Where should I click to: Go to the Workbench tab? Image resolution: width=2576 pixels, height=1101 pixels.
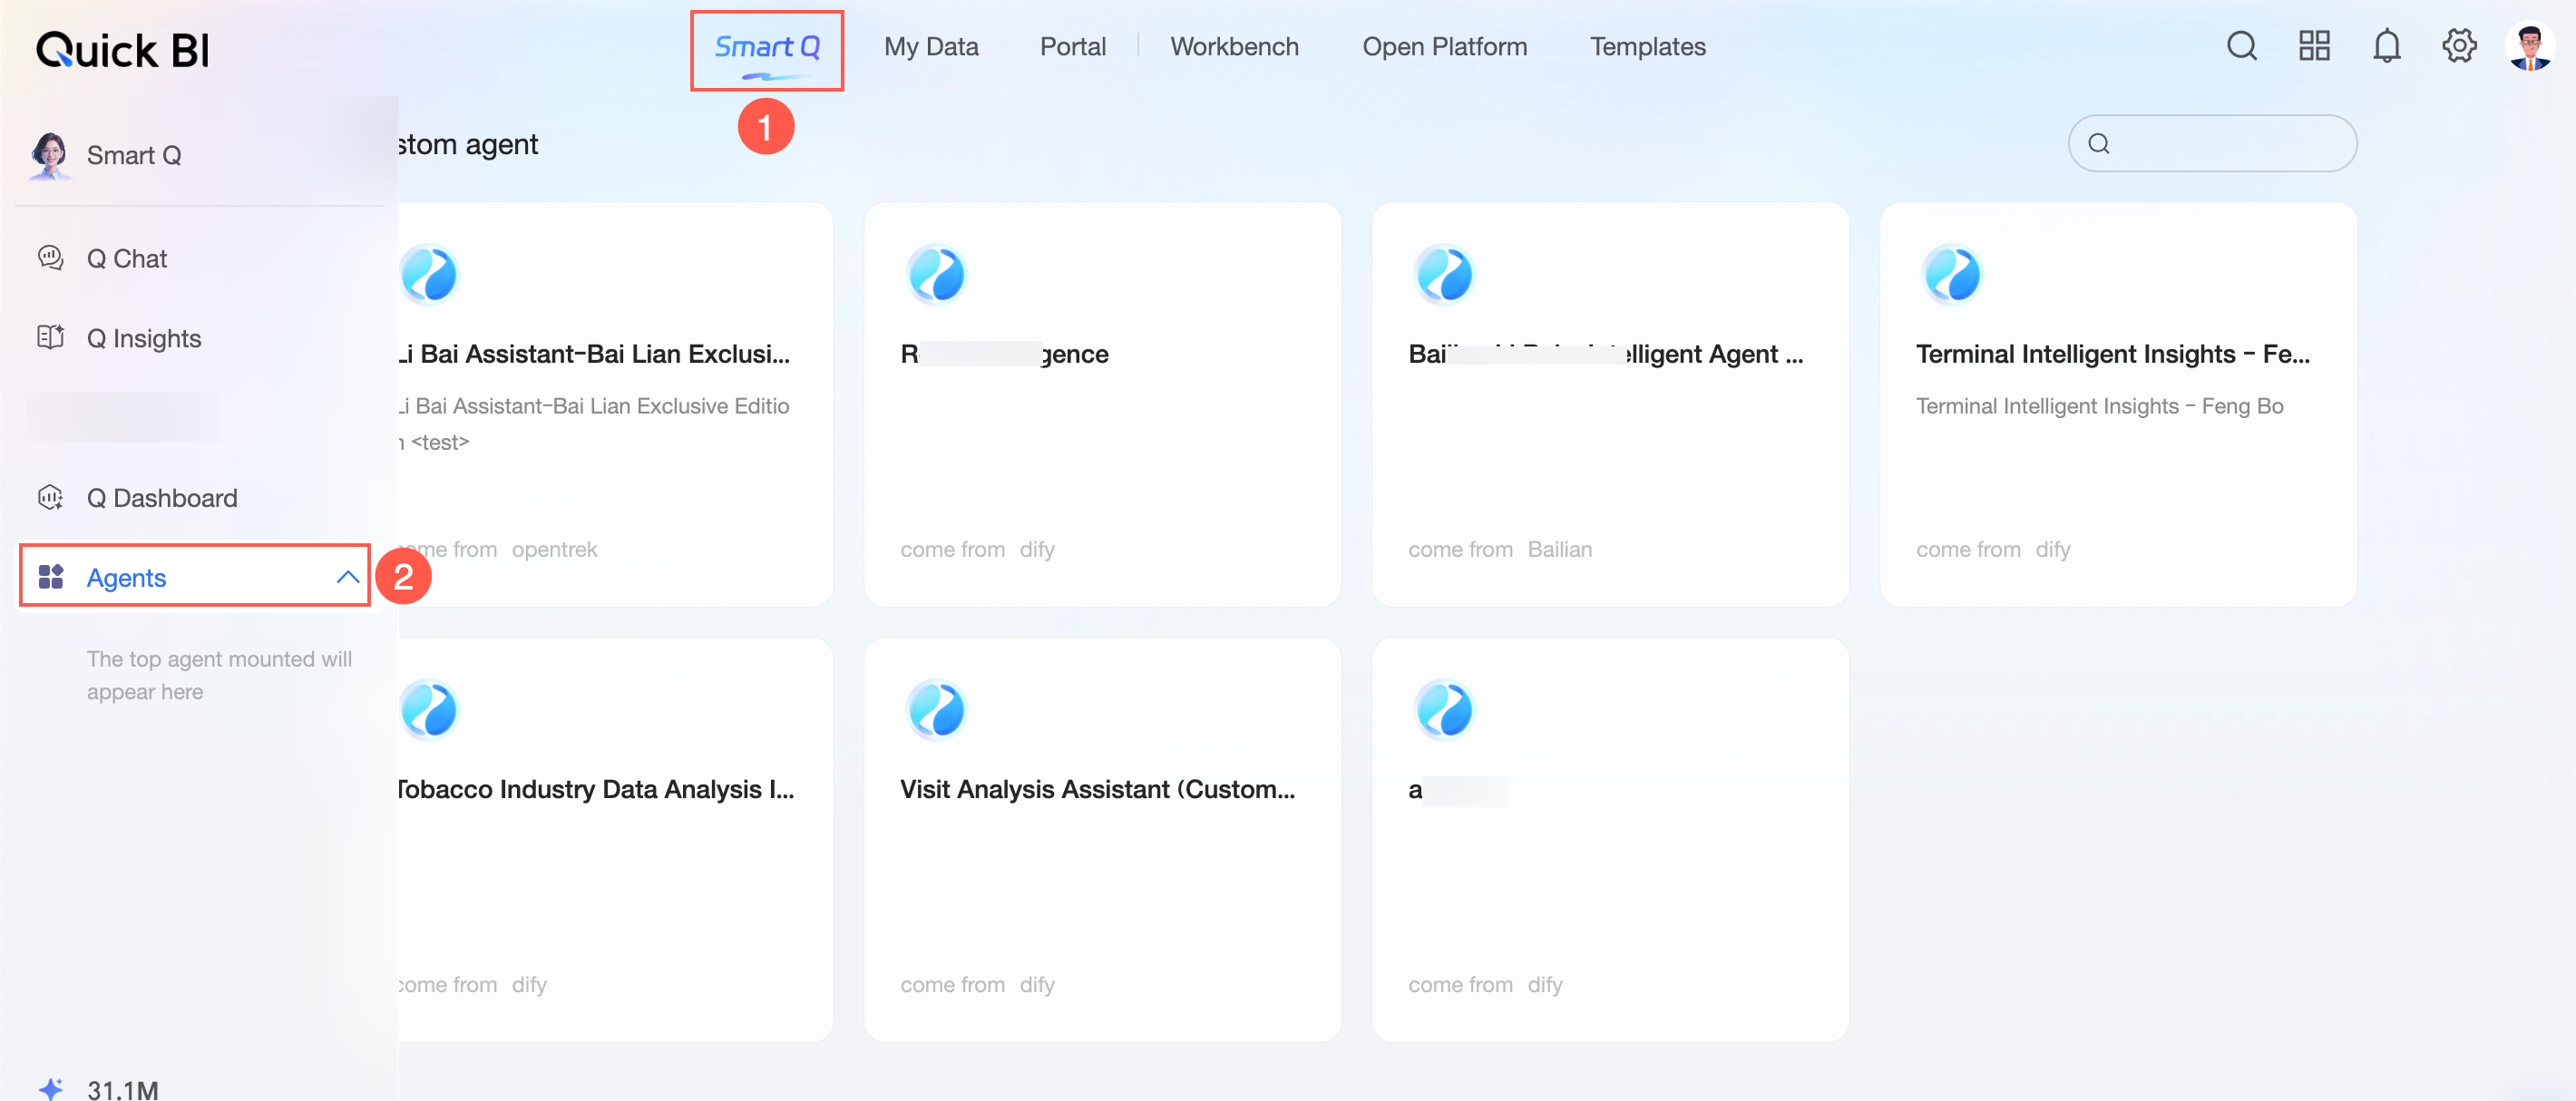1234,47
